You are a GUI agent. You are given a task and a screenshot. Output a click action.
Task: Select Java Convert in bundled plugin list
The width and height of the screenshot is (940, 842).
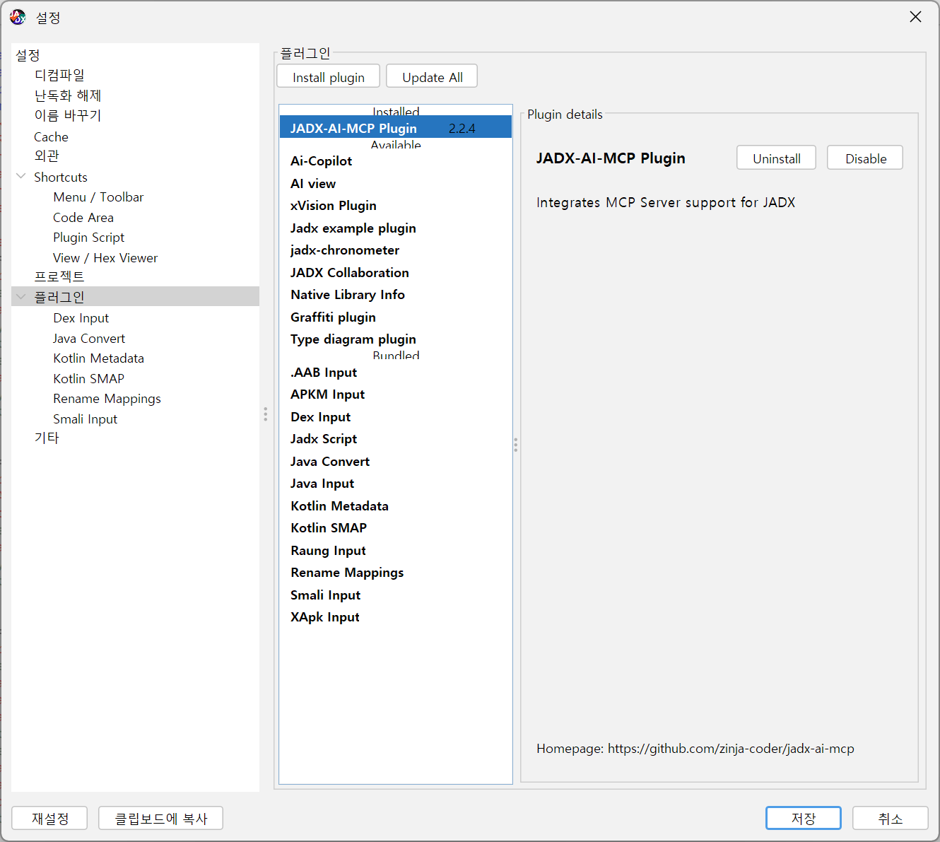tap(395, 462)
